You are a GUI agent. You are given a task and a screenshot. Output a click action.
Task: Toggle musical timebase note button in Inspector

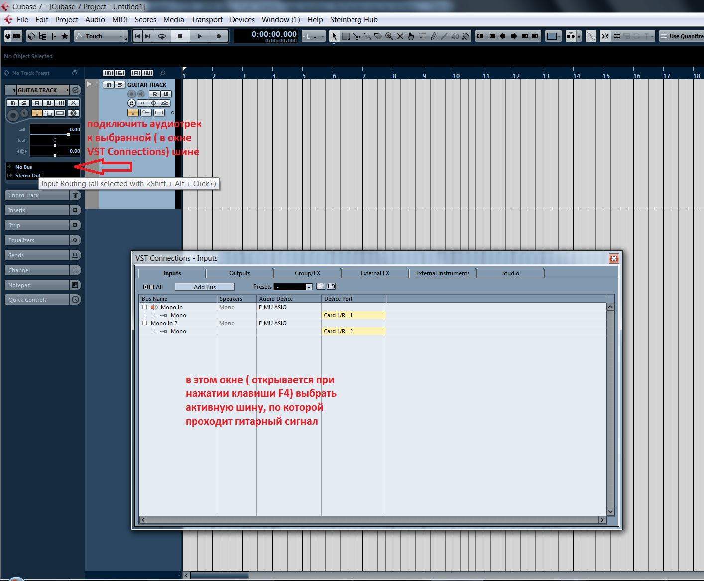(37, 113)
